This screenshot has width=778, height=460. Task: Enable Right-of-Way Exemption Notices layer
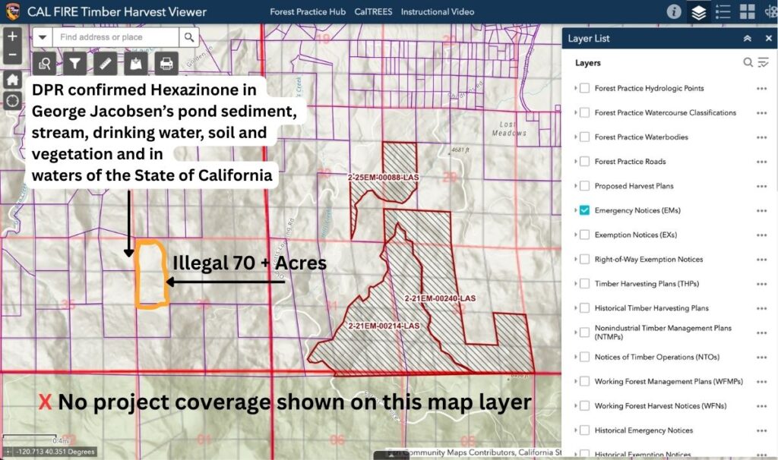[x=584, y=260]
